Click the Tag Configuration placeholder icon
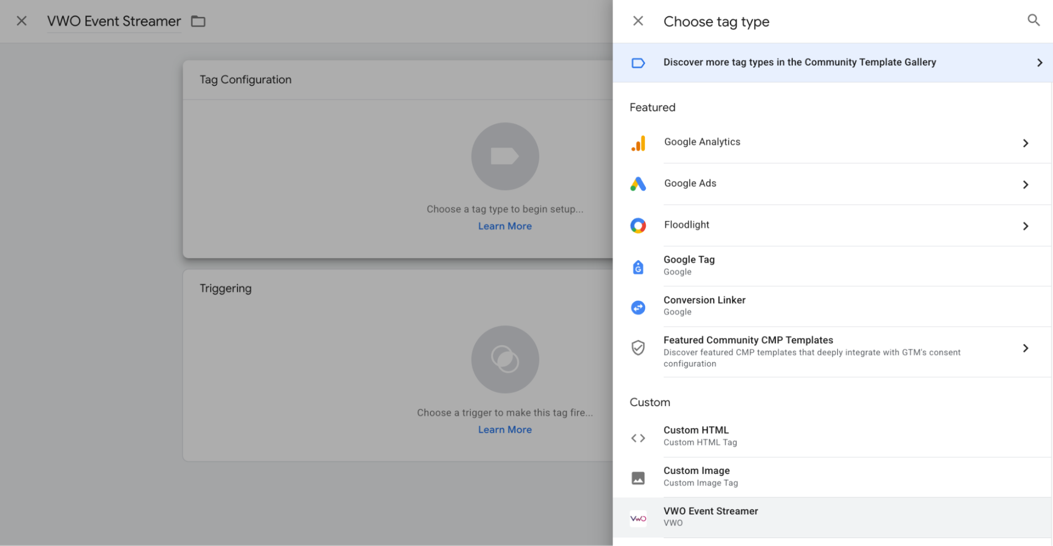Image resolution: width=1053 pixels, height=546 pixels. pyautogui.click(x=505, y=156)
